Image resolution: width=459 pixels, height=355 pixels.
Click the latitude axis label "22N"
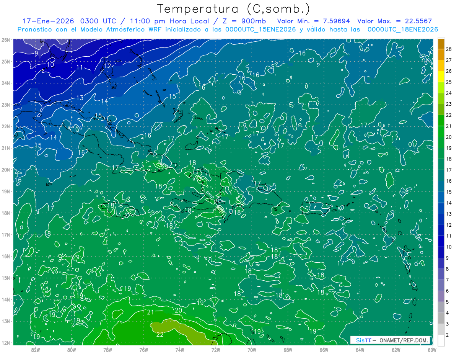click(x=5, y=126)
